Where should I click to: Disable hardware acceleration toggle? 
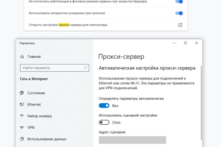(179, 13)
